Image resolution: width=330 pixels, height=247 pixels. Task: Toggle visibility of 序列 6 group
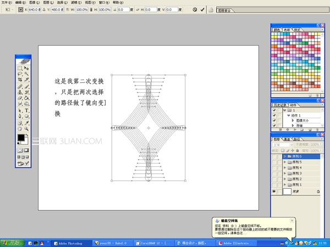(274, 156)
